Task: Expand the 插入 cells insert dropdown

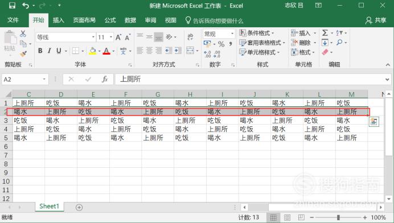Action: coord(303,33)
